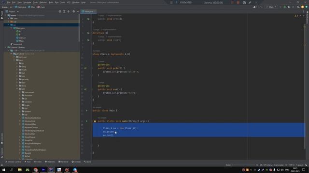Viewport: 309px width, 173px height.
Task: Open the Problems tool window
Action: click(x=50, y=162)
